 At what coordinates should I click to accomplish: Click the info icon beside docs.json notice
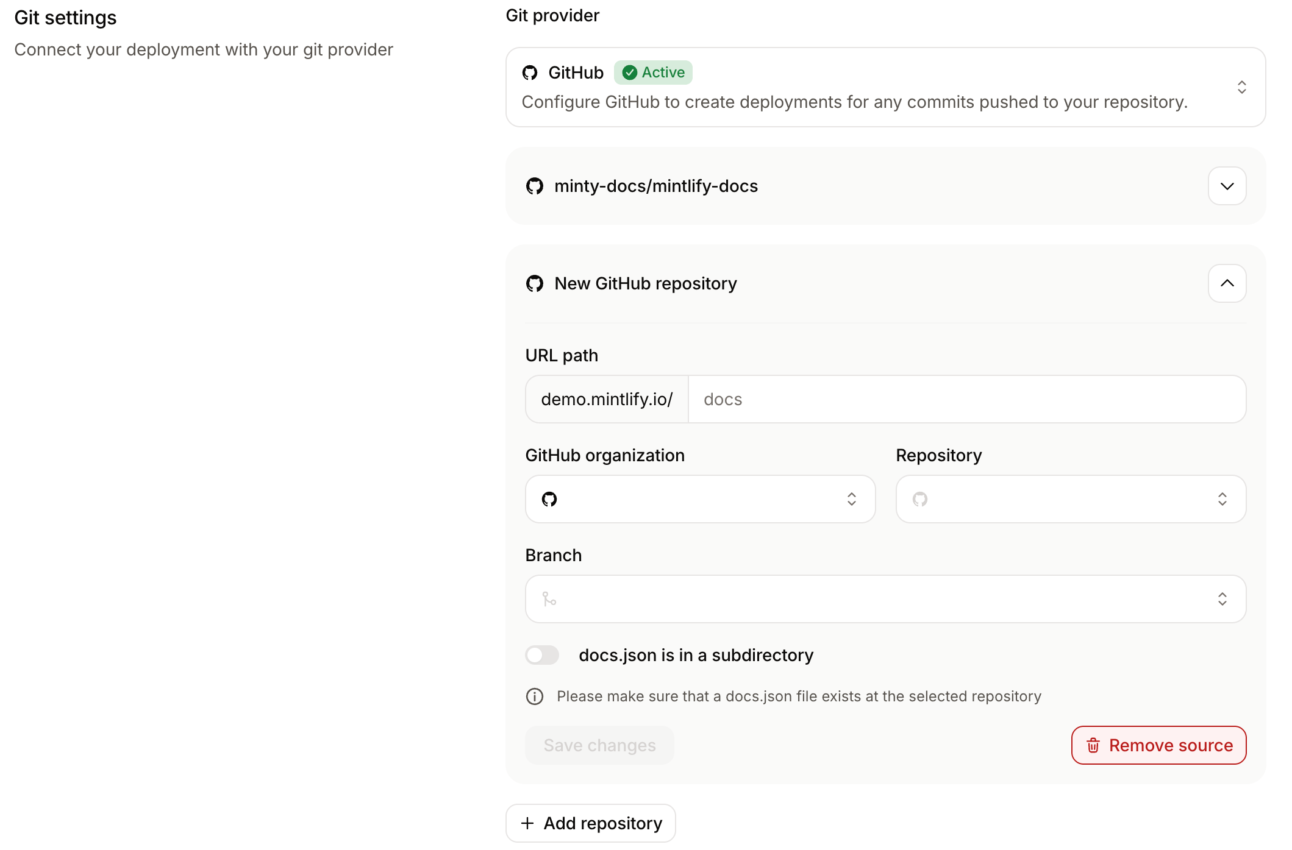pyautogui.click(x=535, y=696)
